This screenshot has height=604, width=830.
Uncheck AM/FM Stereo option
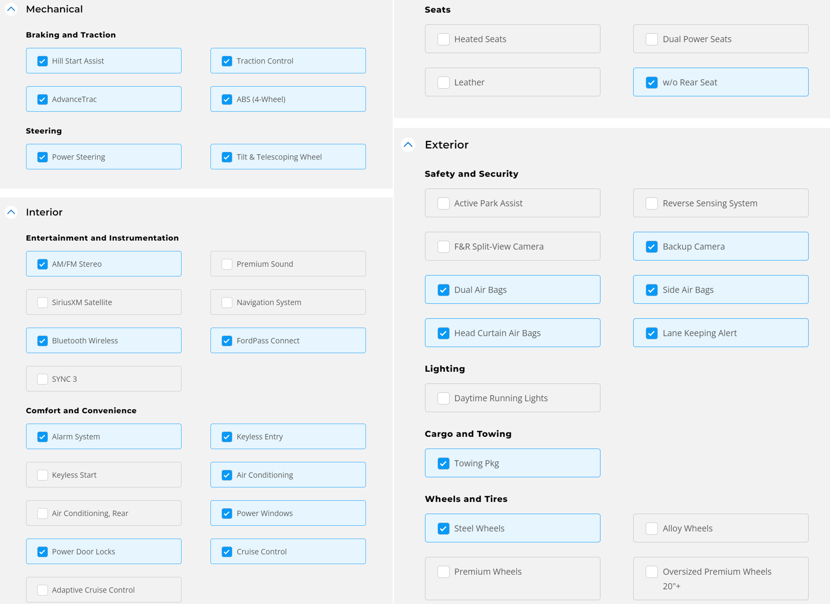coord(43,264)
